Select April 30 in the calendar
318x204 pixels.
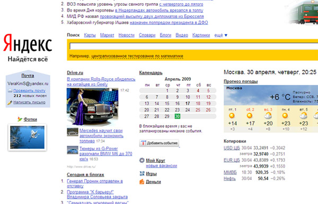[178, 116]
